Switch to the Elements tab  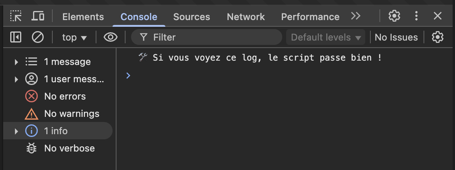pyautogui.click(x=83, y=17)
